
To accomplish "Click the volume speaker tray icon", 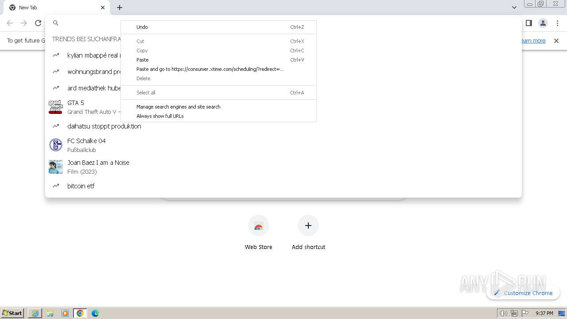I will 503,313.
